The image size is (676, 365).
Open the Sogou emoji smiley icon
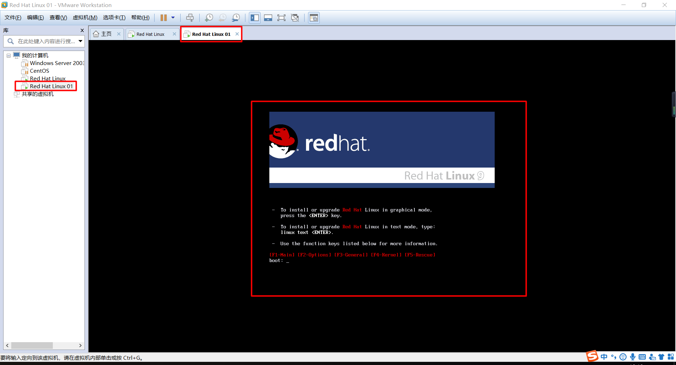(623, 357)
